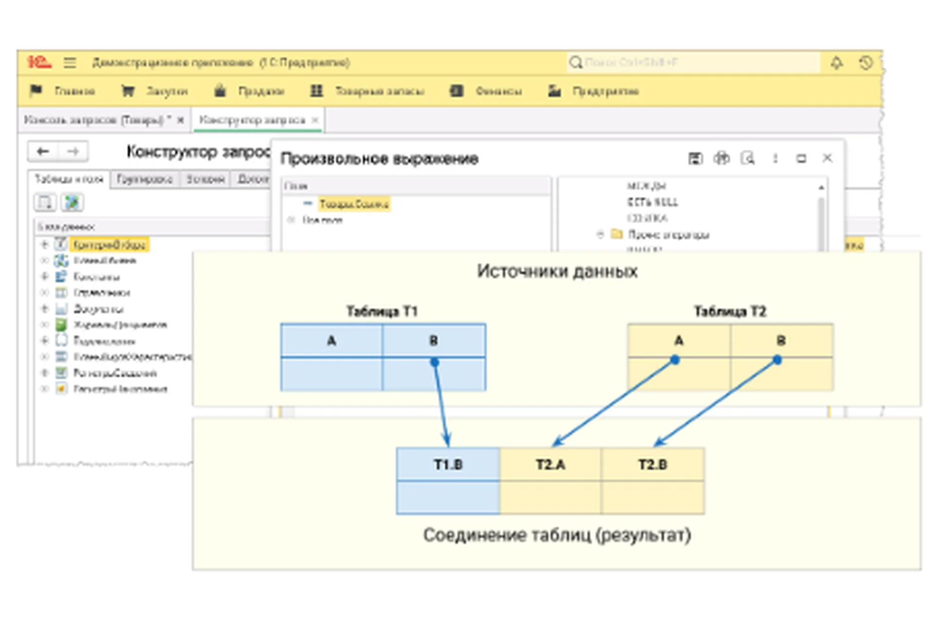Screen dimensions: 934x622
Task: Expand the Документы tree node
Action: [44, 309]
